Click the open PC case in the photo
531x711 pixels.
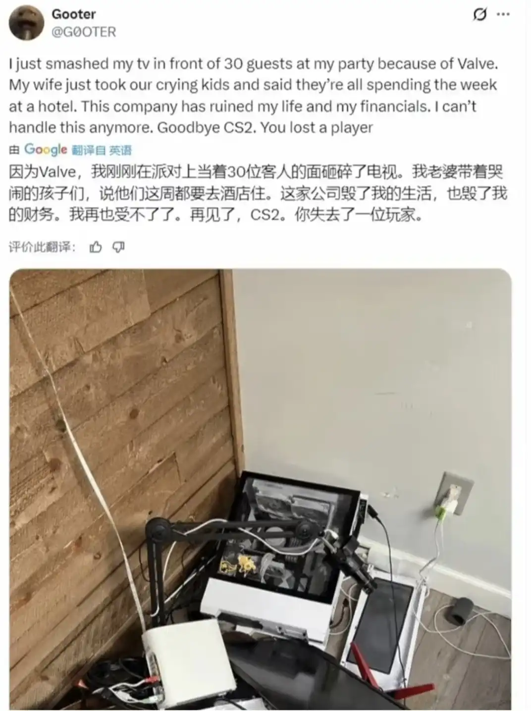point(287,535)
